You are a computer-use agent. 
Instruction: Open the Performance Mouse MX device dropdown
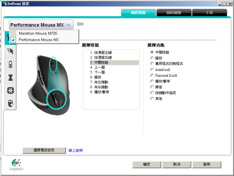point(41,25)
